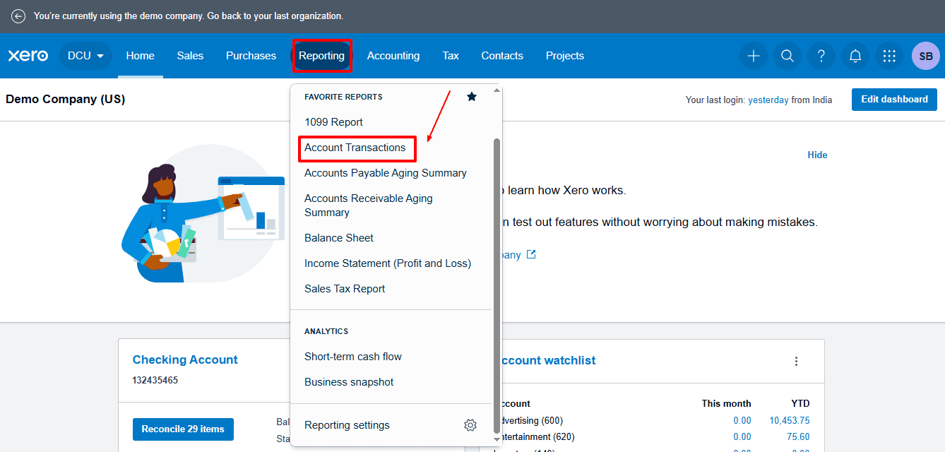This screenshot has height=452, width=945.
Task: Click the back arrow icon in demo banner
Action: pyautogui.click(x=18, y=16)
